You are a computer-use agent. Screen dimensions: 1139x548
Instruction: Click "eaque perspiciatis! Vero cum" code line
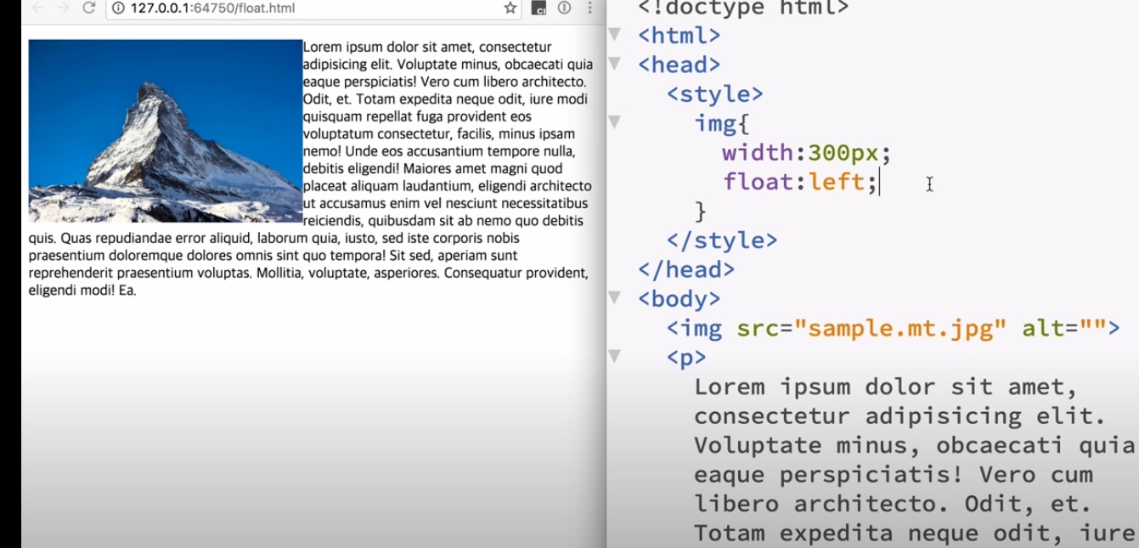pyautogui.click(x=894, y=474)
